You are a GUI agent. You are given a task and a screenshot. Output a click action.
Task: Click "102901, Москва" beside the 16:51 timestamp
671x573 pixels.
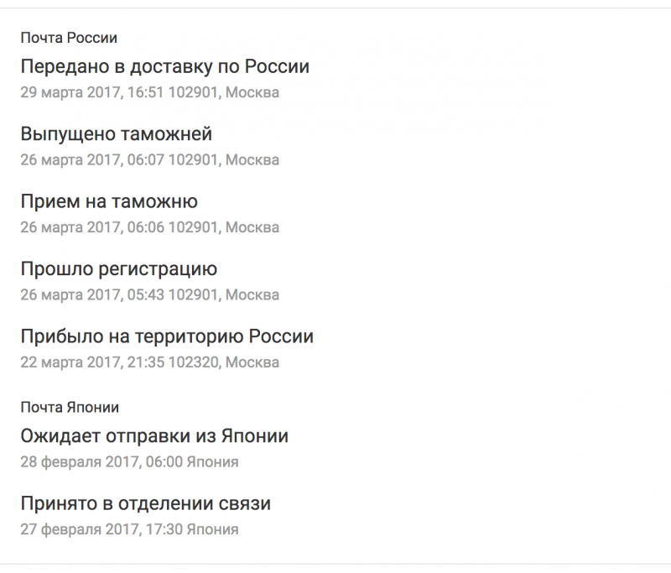[x=225, y=93]
